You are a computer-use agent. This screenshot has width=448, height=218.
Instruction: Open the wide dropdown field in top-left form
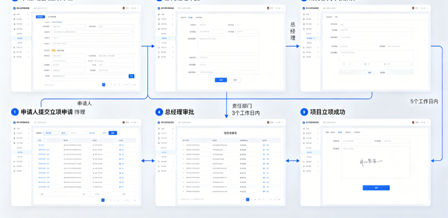(x=93, y=32)
